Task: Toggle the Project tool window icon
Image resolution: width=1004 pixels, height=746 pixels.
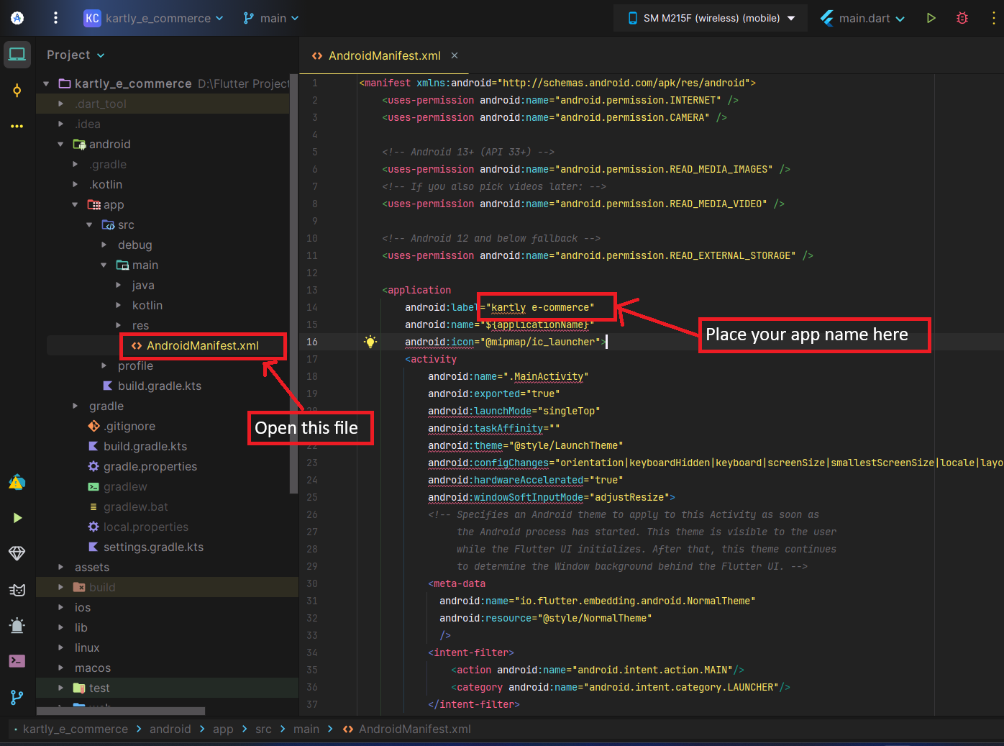Action: (17, 54)
